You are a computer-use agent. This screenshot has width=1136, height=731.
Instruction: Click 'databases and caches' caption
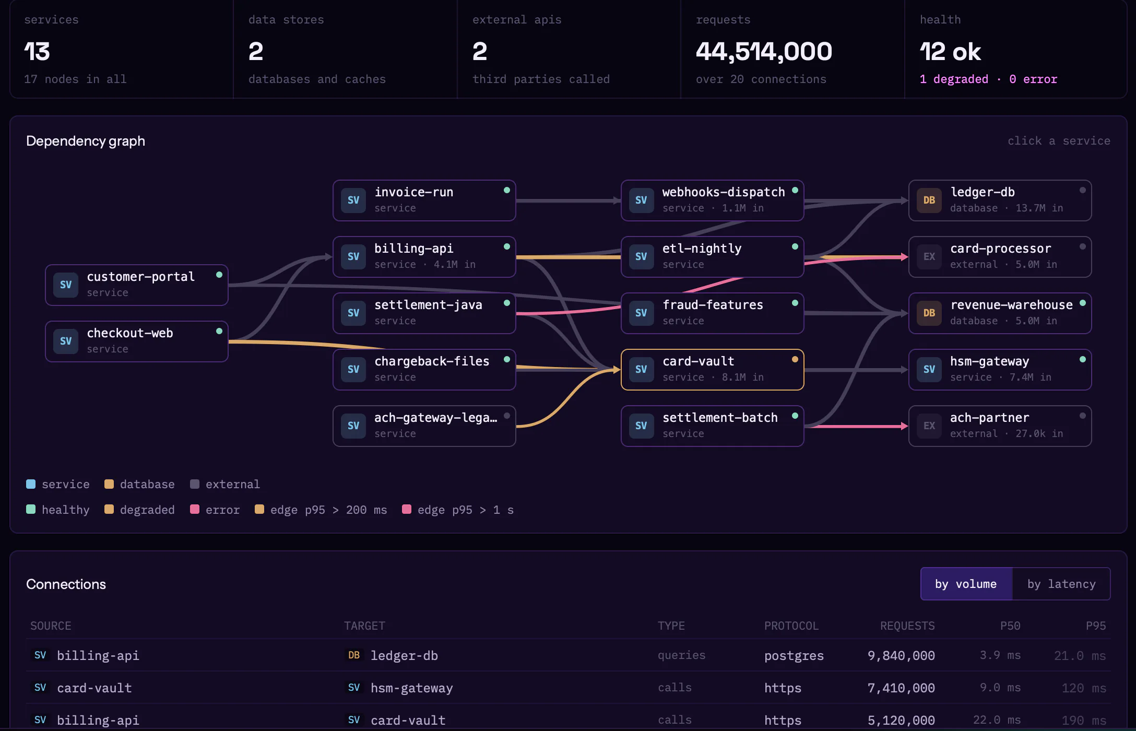pos(317,79)
